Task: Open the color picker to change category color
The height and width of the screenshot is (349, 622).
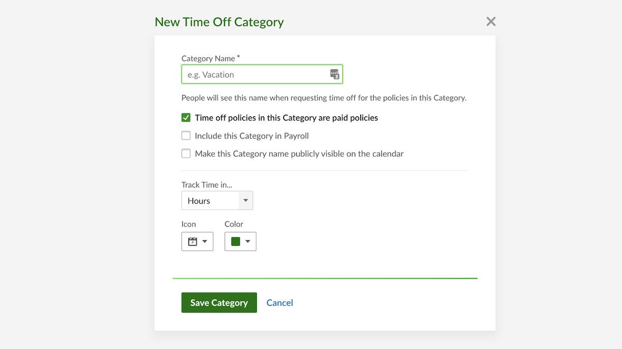Action: 248,241
